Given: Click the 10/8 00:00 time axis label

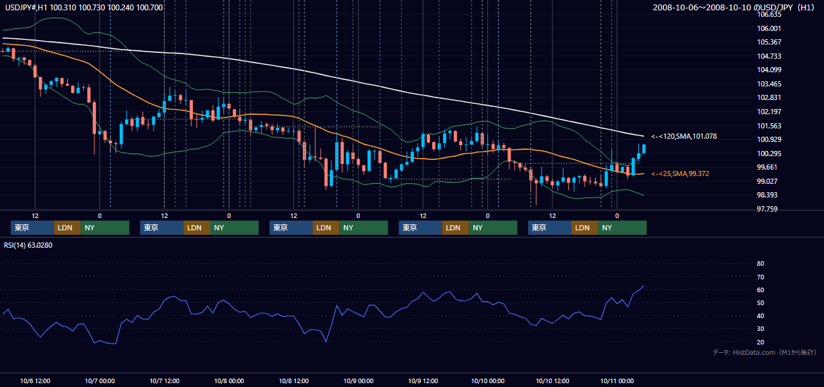Looking at the screenshot, I should [229, 381].
